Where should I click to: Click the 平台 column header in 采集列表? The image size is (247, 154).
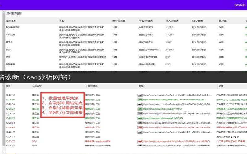coord(61,21)
